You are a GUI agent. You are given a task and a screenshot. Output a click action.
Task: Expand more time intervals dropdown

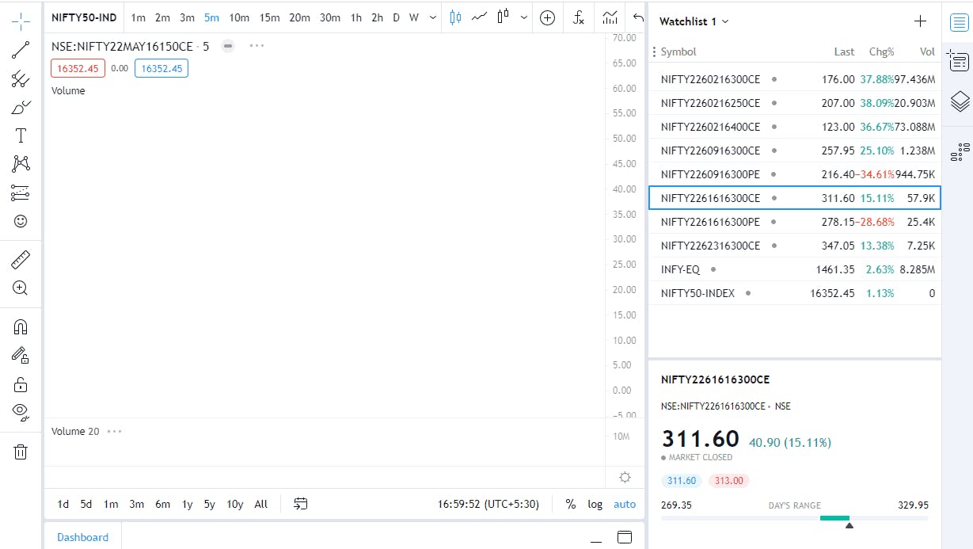tap(432, 17)
